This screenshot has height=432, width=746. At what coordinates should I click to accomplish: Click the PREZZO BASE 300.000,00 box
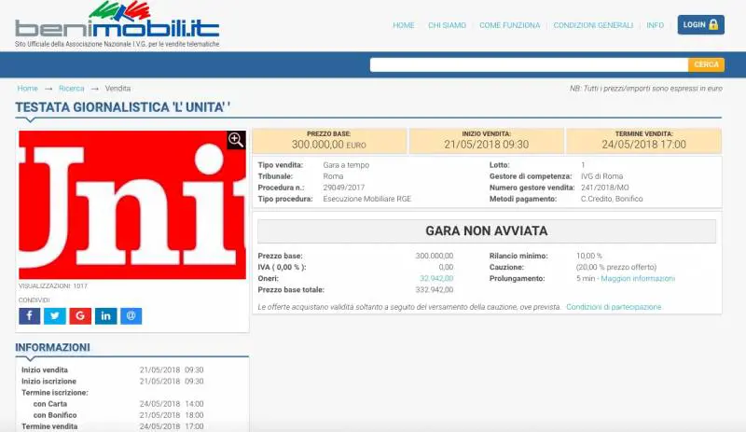[329, 141]
